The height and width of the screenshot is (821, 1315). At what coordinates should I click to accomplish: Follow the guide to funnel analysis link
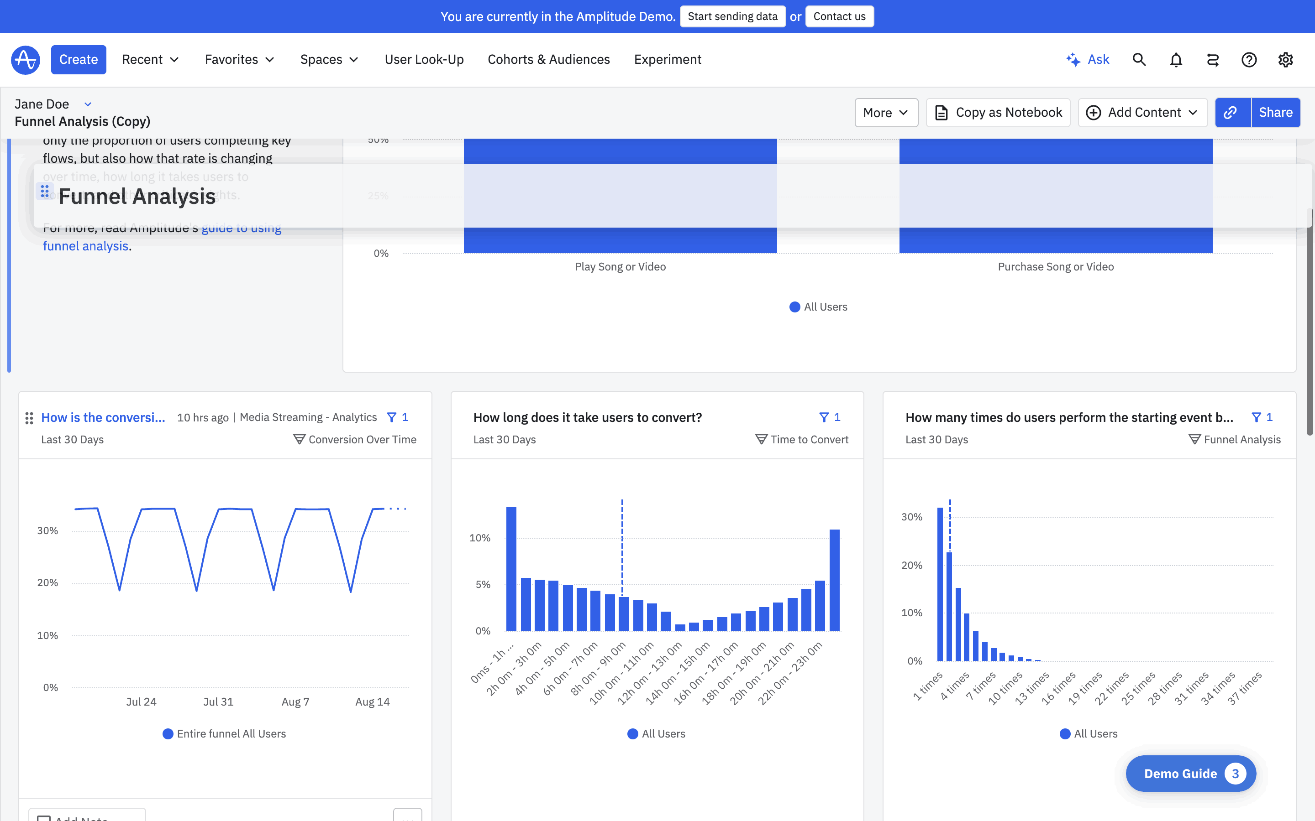85,246
